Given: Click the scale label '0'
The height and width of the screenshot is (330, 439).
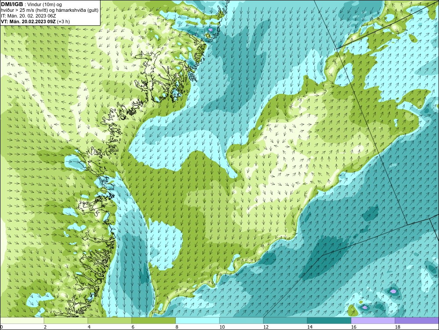Looking at the screenshot, I should (1, 327).
